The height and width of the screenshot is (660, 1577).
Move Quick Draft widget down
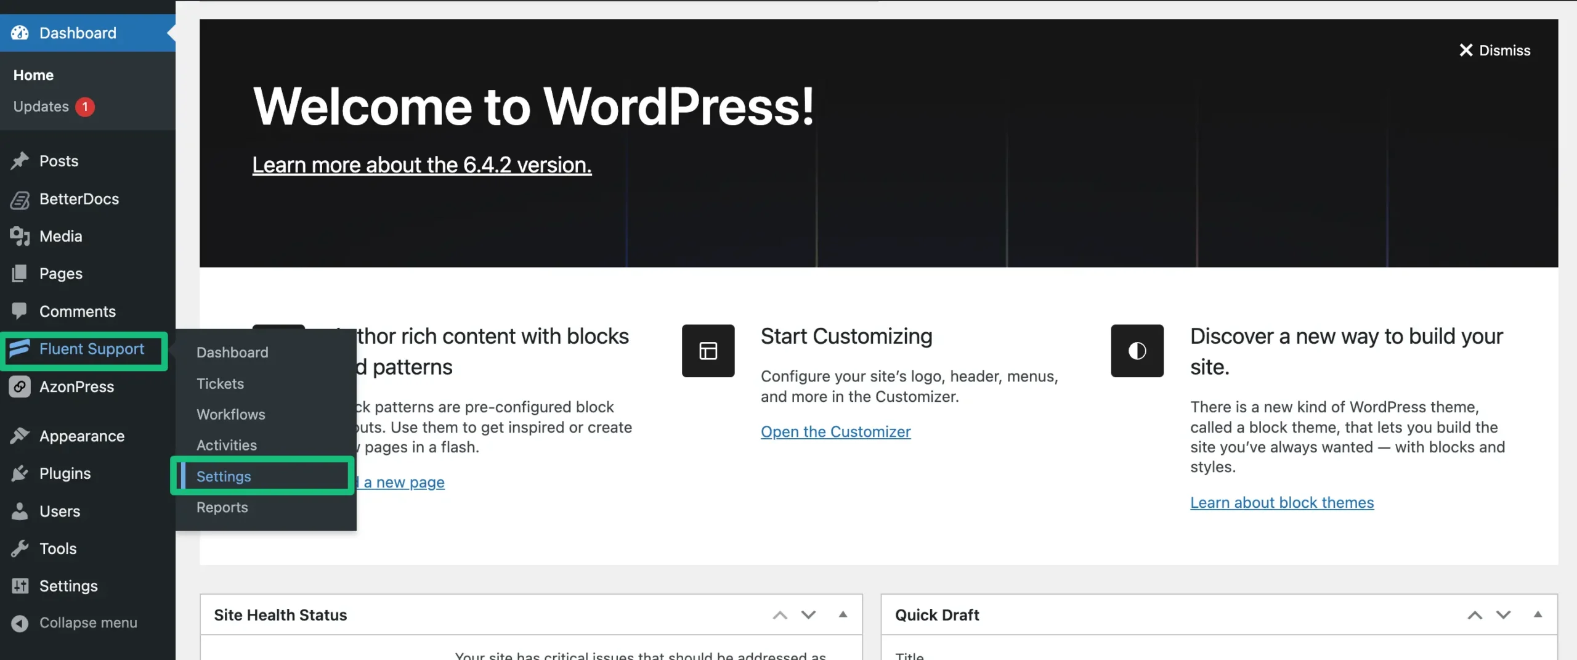pyautogui.click(x=1503, y=615)
